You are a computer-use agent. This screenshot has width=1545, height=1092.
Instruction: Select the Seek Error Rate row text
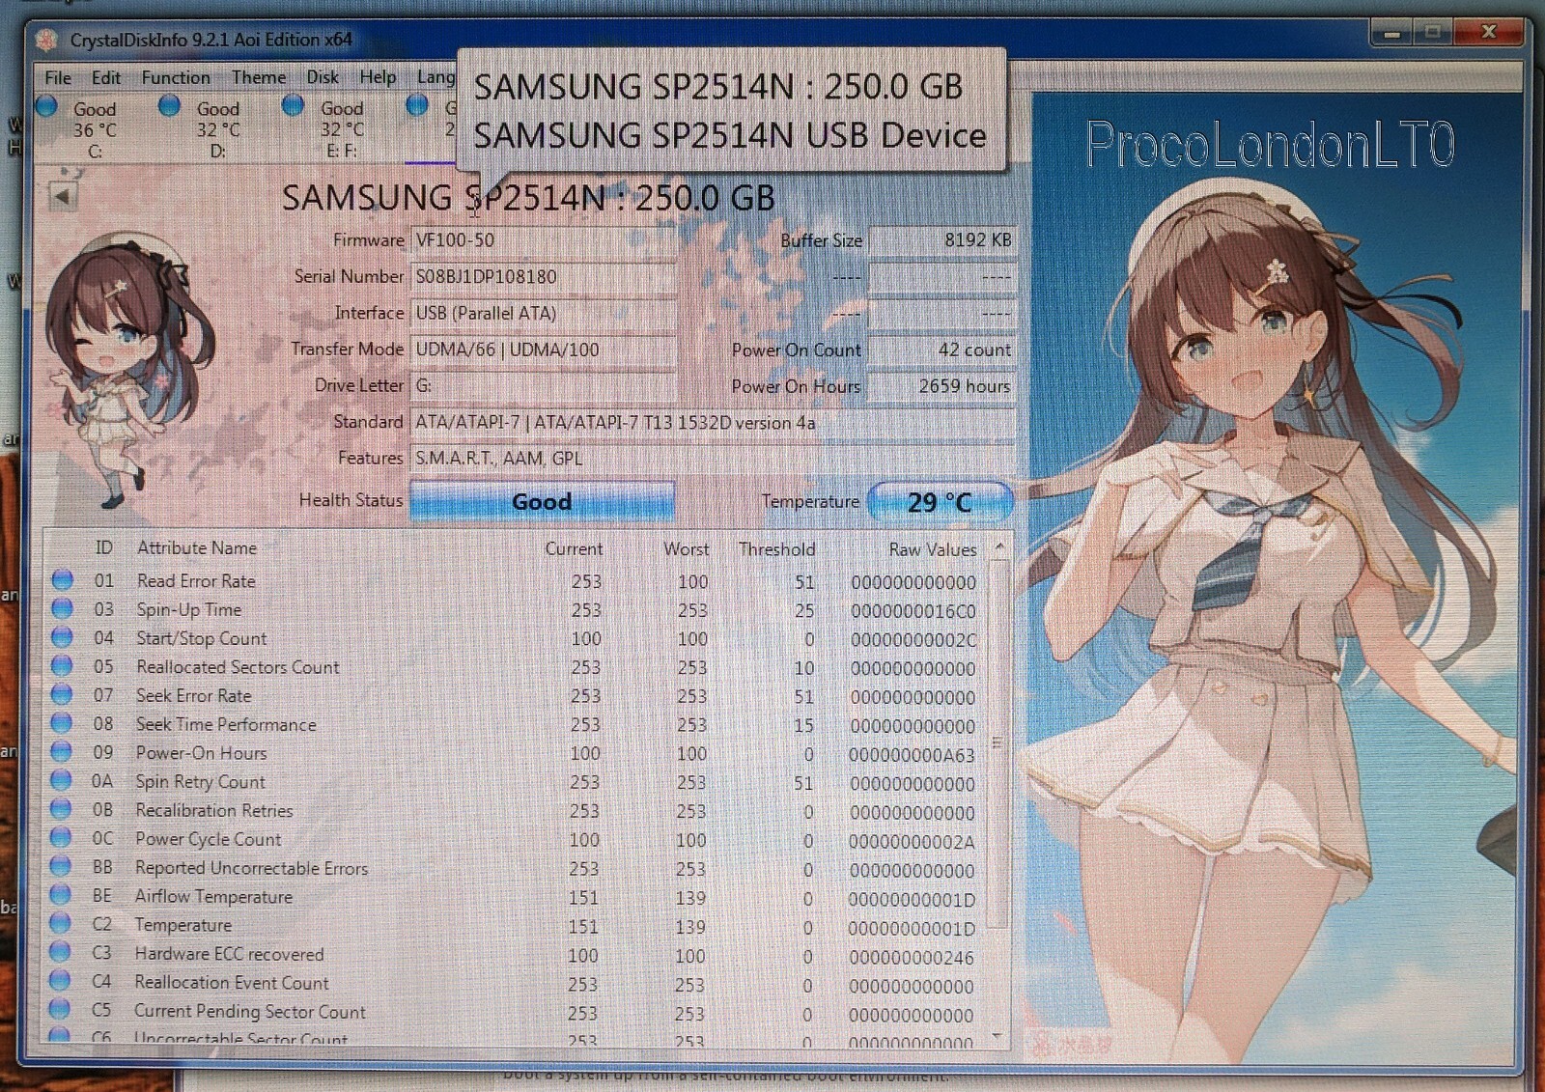pos(193,696)
